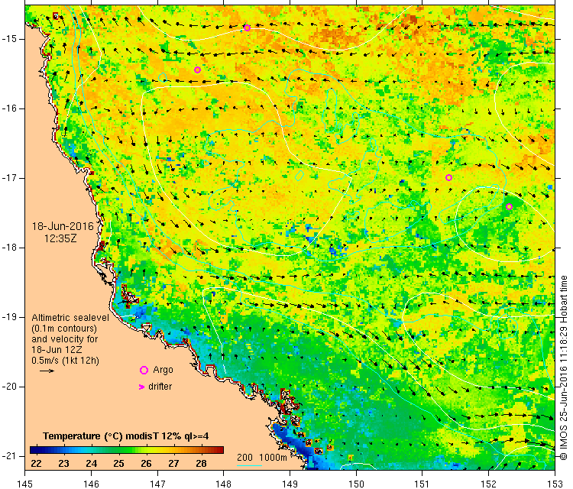This screenshot has width=573, height=489.
Task: Click the 'Temperature (°C) modisT 12% ql>=4' title
Action: [126, 436]
